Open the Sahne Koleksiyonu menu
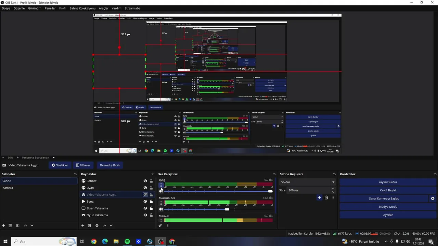Screen dimensions: 438x246 pyautogui.click(x=82, y=8)
